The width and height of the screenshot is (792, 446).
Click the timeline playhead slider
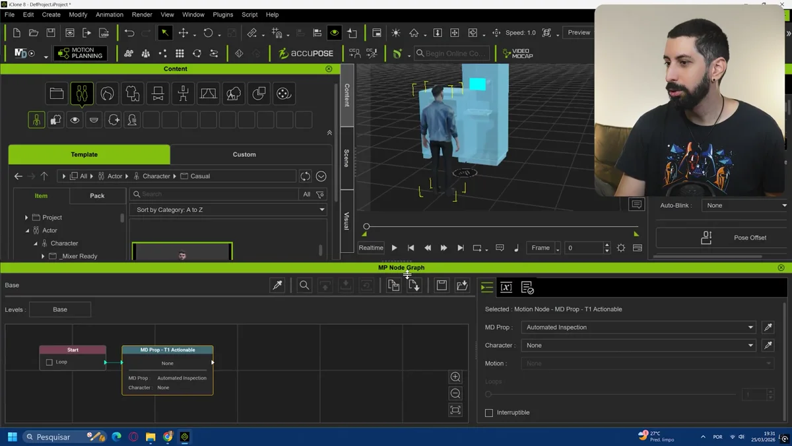pos(366,227)
